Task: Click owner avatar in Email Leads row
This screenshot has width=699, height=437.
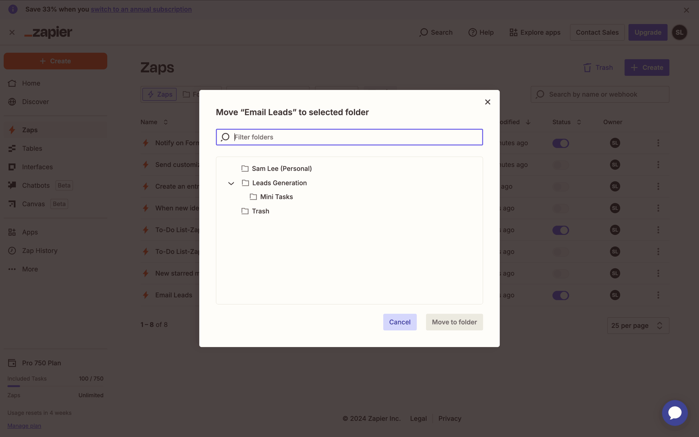Action: [x=615, y=295]
